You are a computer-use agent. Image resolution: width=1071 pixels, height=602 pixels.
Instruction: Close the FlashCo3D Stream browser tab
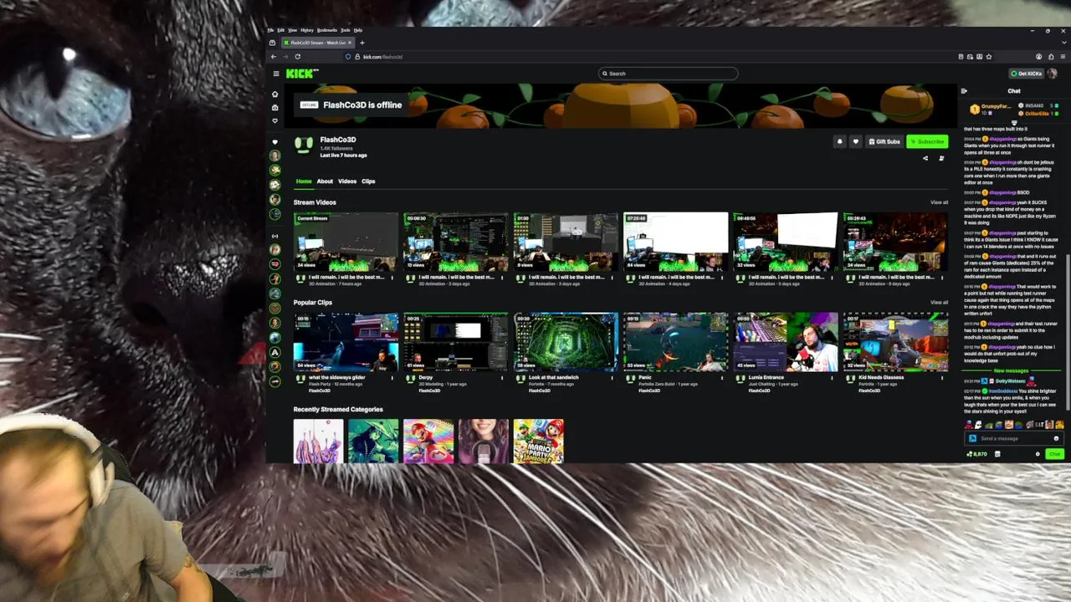351,43
